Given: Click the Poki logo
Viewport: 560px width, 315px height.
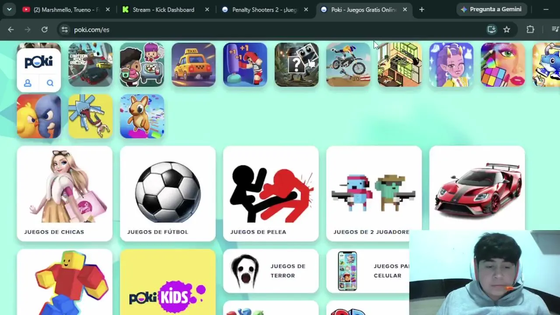Looking at the screenshot, I should pos(38,62).
